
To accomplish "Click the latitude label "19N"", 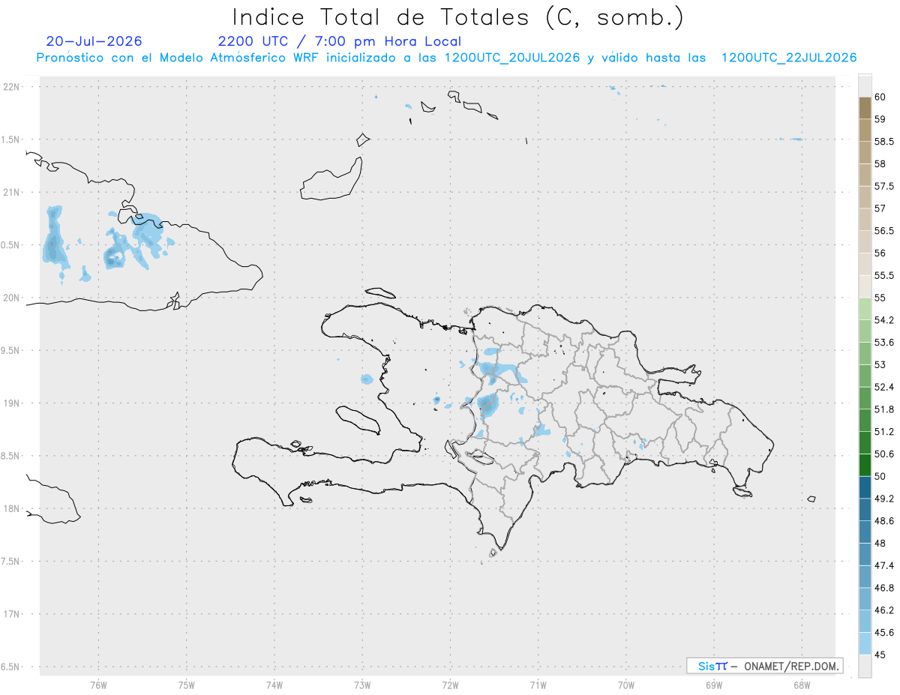I will click(11, 403).
